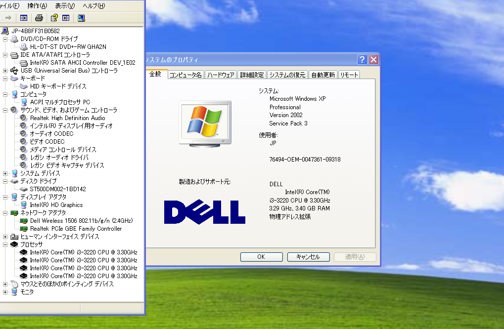Collapse the display adapter node

pos(5,197)
